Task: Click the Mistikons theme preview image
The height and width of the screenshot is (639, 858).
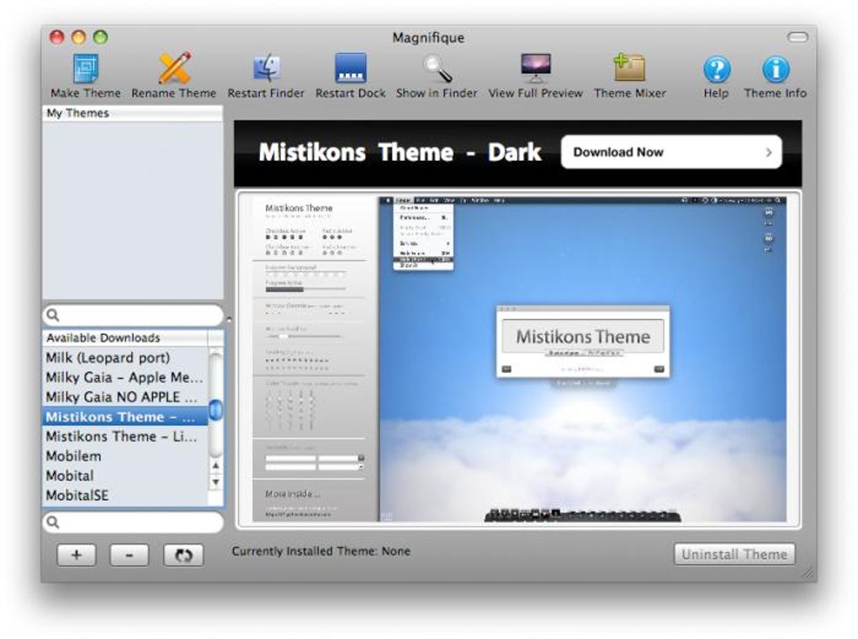Action: [x=519, y=359]
